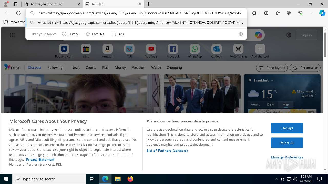Switch weather card to Hourly tab
This screenshot has width=328, height=184.
[x=255, y=104]
